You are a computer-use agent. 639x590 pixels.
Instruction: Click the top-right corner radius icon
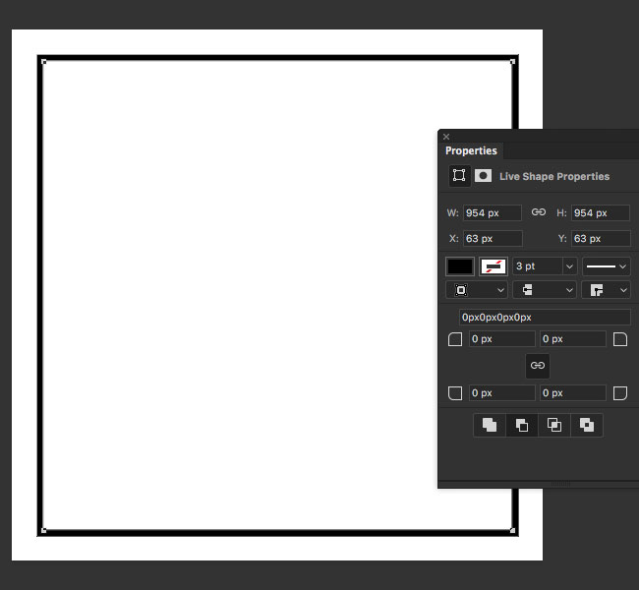[x=620, y=339]
